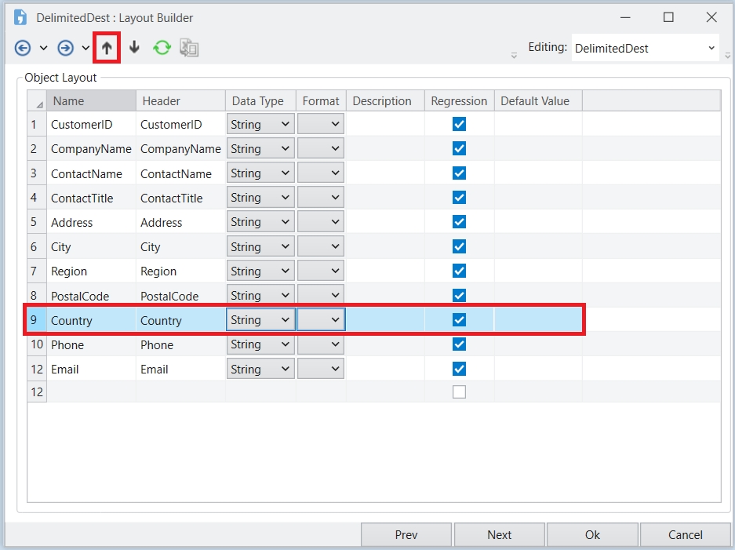Click the Description cell for Email row
The height and width of the screenshot is (550, 735).
pyautogui.click(x=384, y=369)
